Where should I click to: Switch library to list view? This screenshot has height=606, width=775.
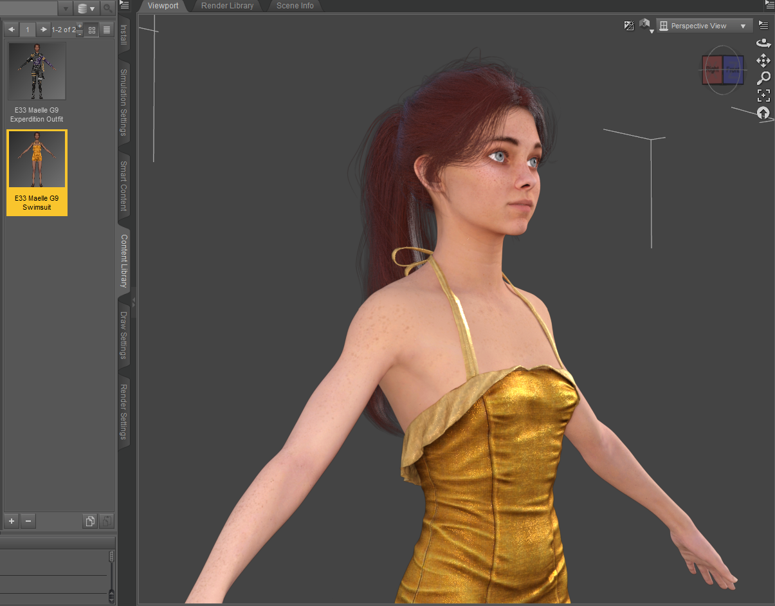pos(107,30)
